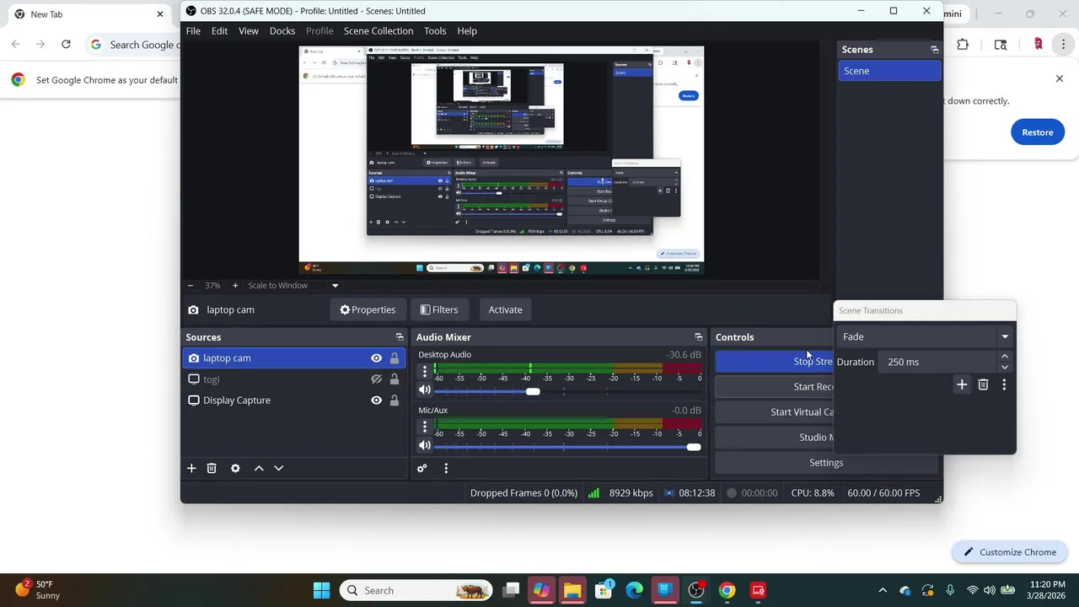Image resolution: width=1079 pixels, height=607 pixels.
Task: Click the Windows taskbar Search box
Action: (x=414, y=590)
